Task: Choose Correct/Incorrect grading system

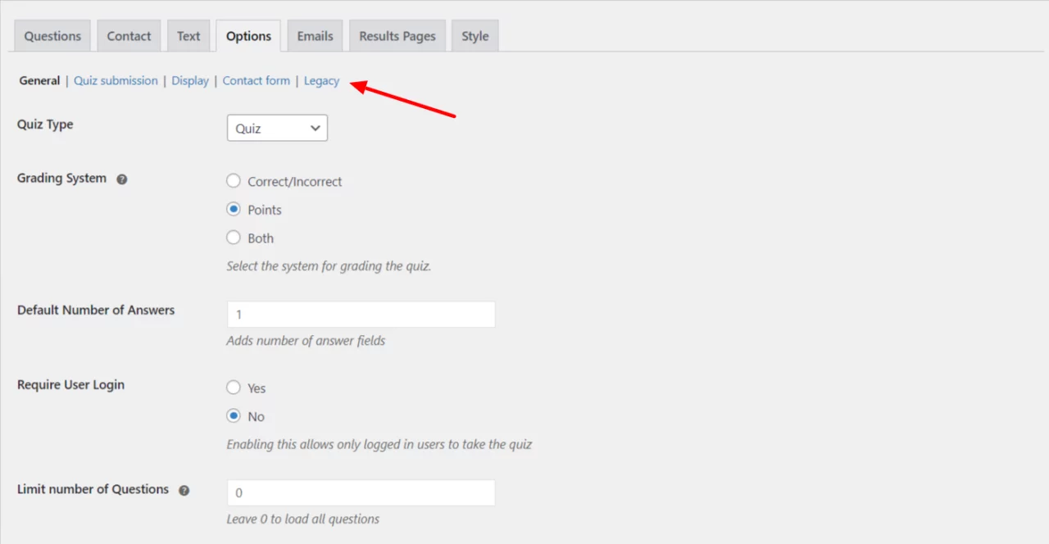Action: click(x=234, y=181)
